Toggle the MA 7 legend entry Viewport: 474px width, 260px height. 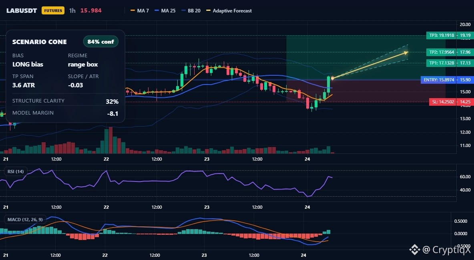[x=140, y=10]
